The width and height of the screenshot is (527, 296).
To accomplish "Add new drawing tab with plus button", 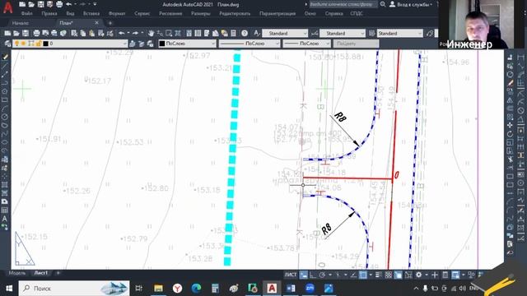I will (110, 23).
